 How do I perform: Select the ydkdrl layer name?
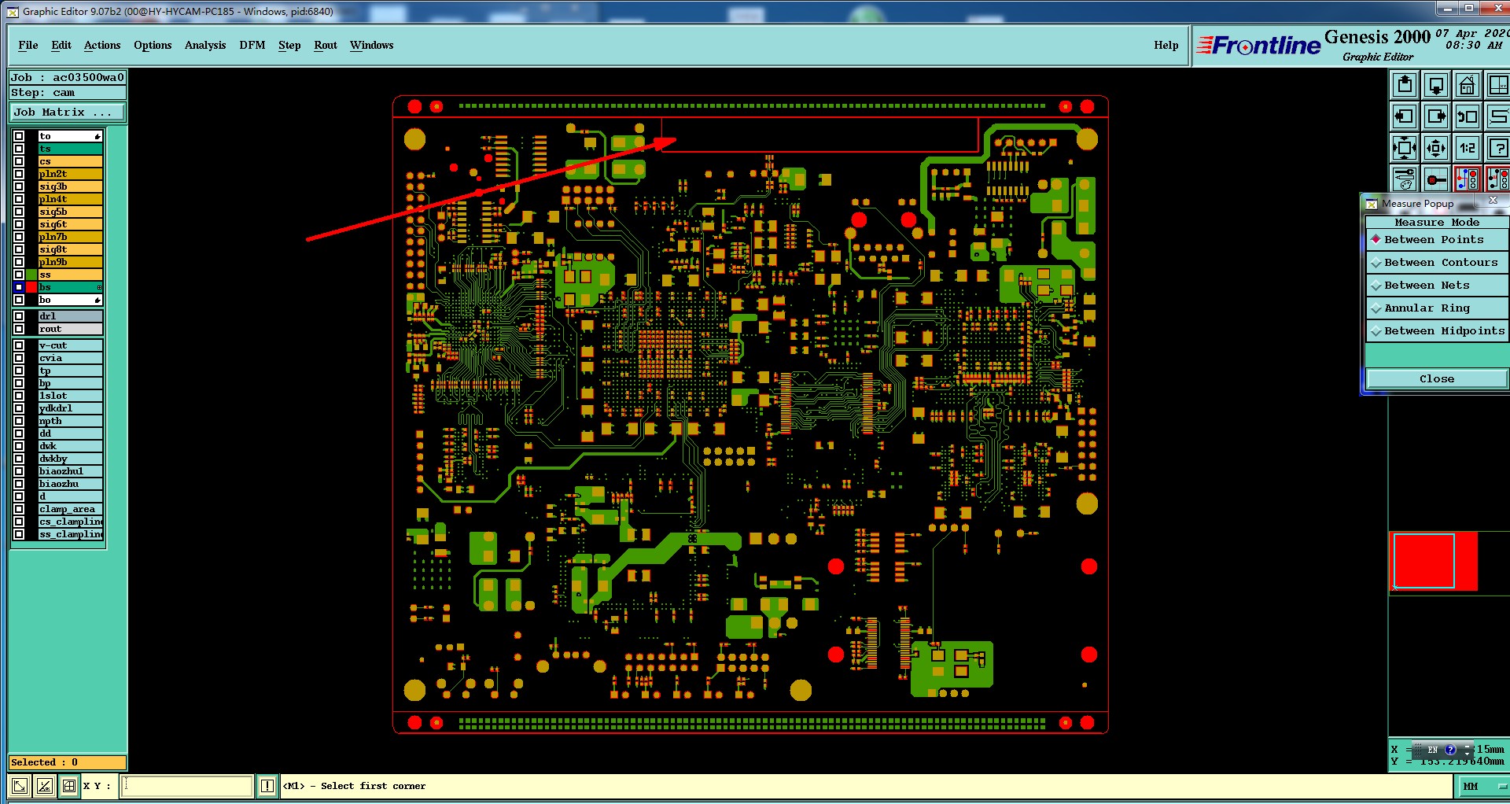click(71, 408)
